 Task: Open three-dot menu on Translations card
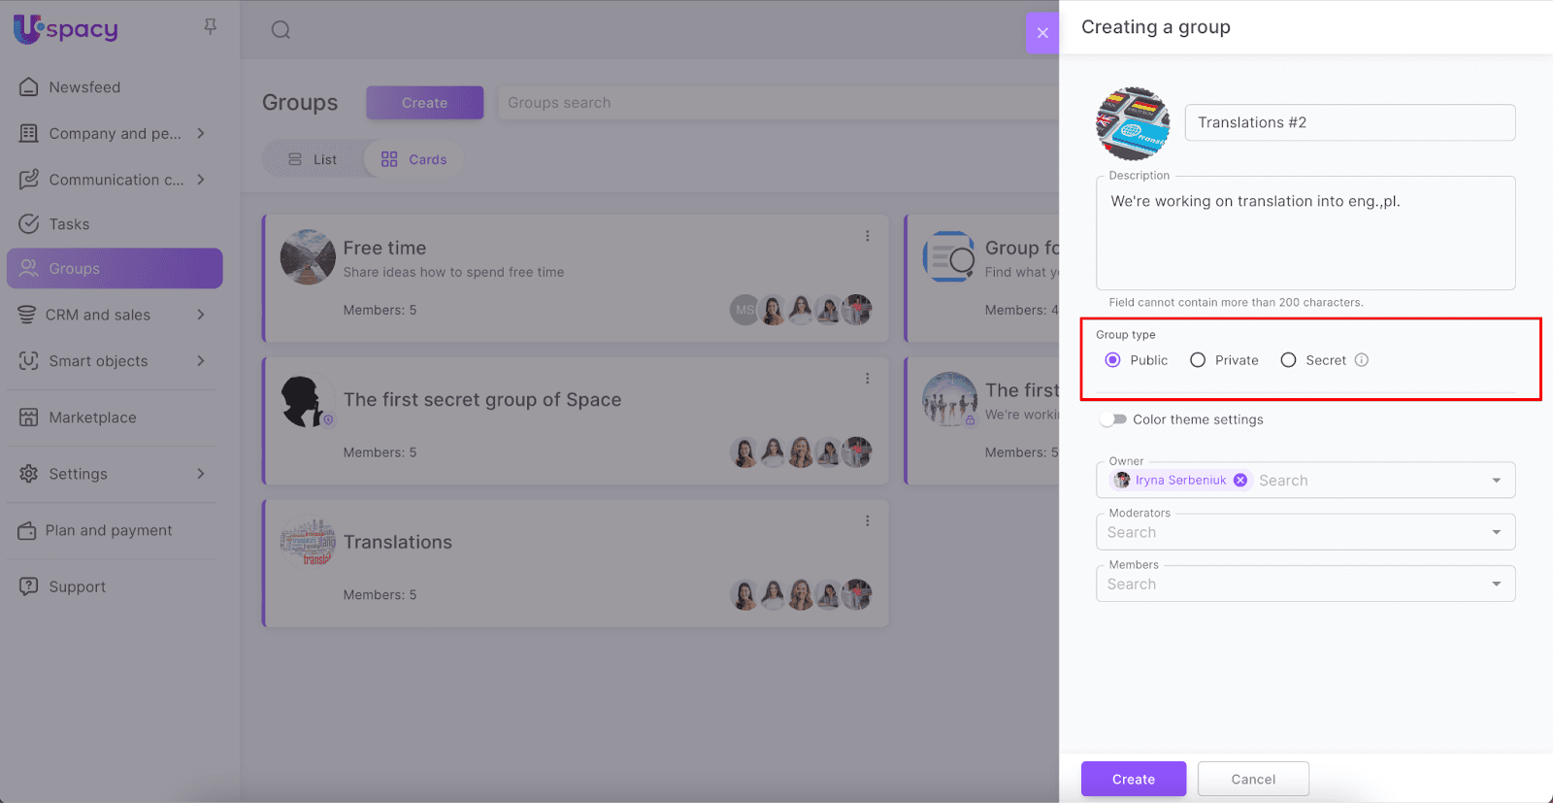[x=867, y=521]
